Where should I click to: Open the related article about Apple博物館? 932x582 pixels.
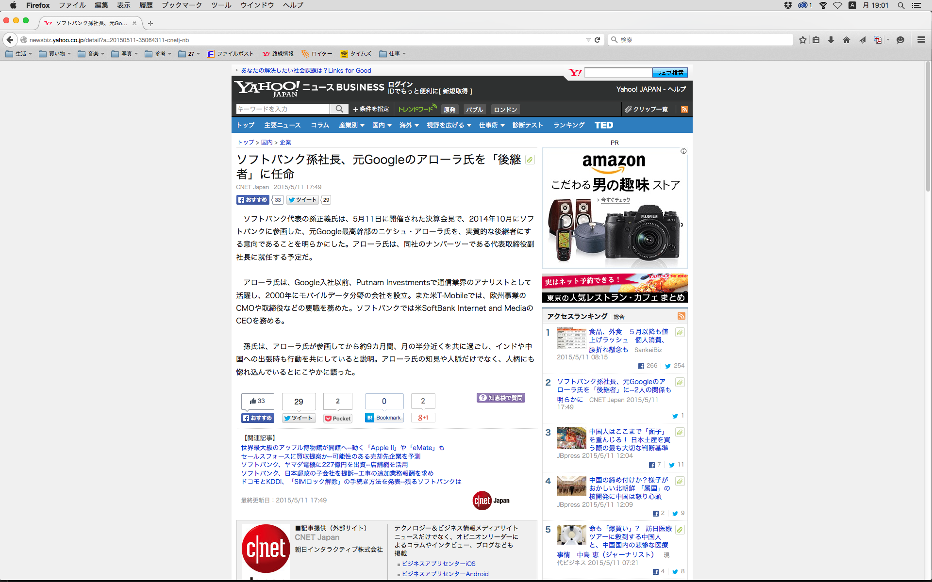pyautogui.click(x=342, y=448)
